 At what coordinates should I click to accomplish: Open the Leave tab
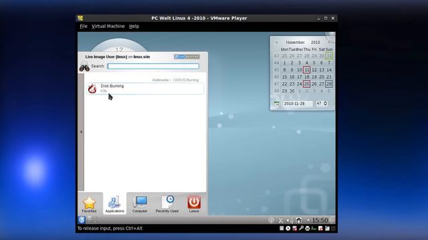point(194,204)
